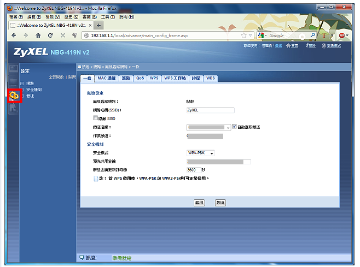Open the 說明(H) menu
360x267 pixels.
[126, 17]
